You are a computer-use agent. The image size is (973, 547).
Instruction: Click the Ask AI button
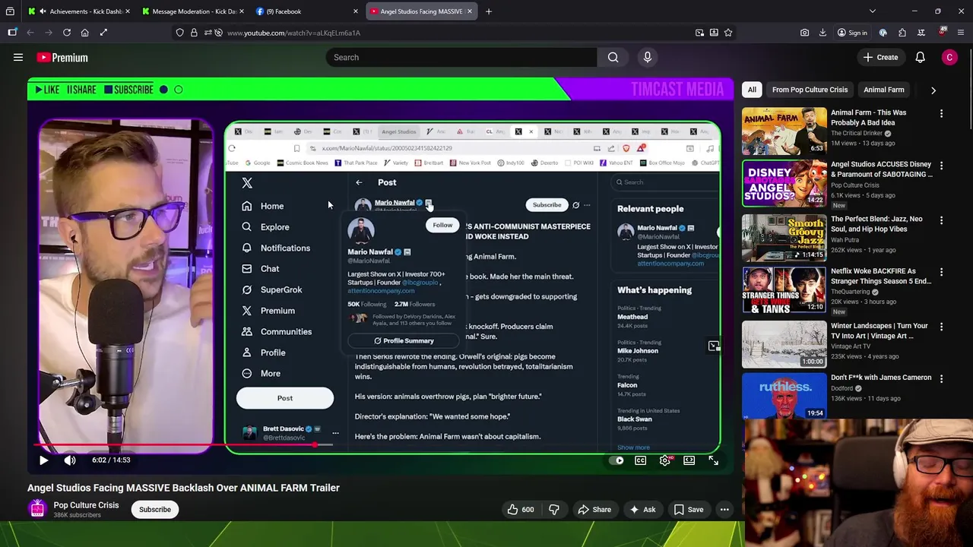point(642,510)
